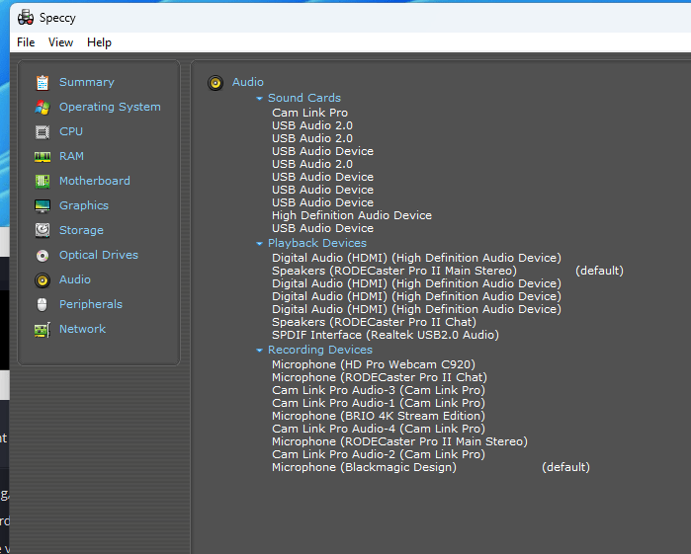Click the Peripherals mouse icon
The image size is (691, 554).
click(x=43, y=305)
